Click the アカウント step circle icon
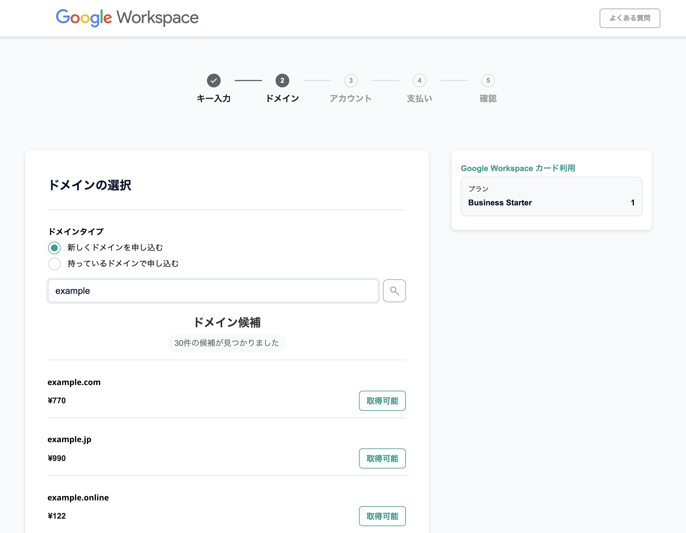This screenshot has width=686, height=533. (x=351, y=80)
